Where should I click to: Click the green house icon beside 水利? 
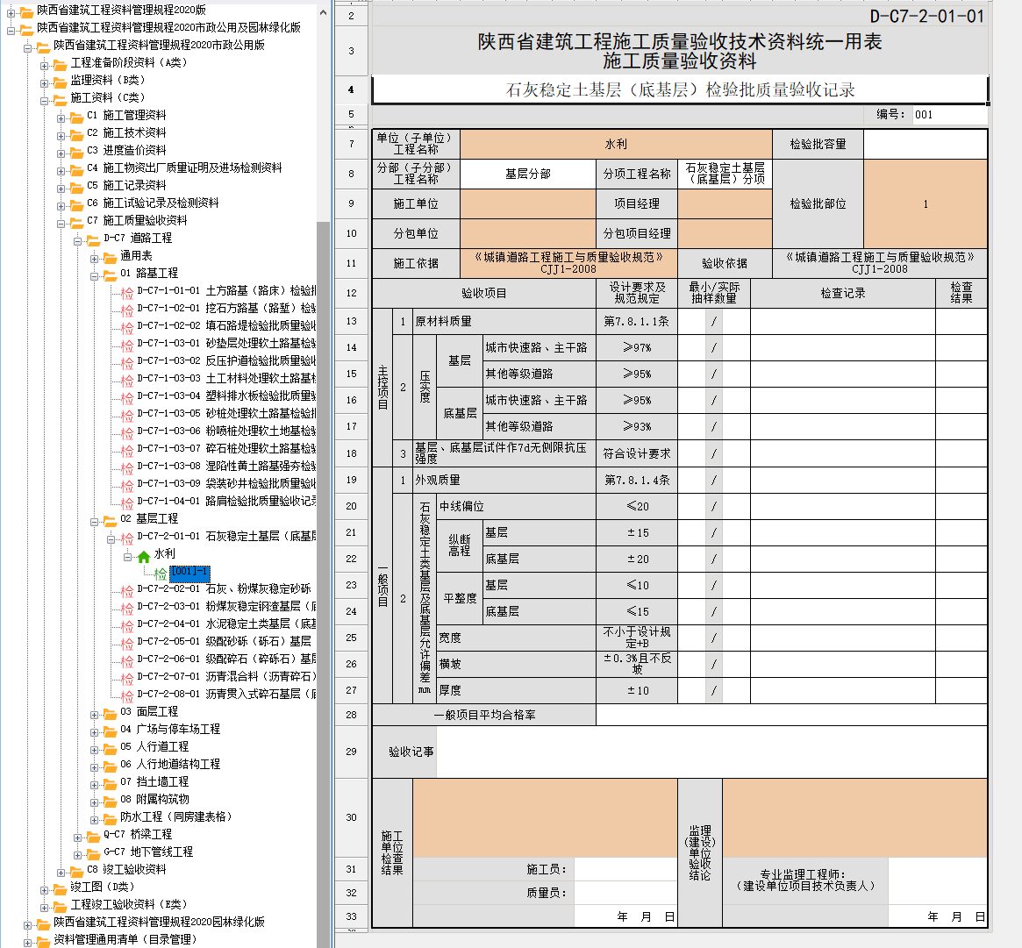(x=144, y=555)
